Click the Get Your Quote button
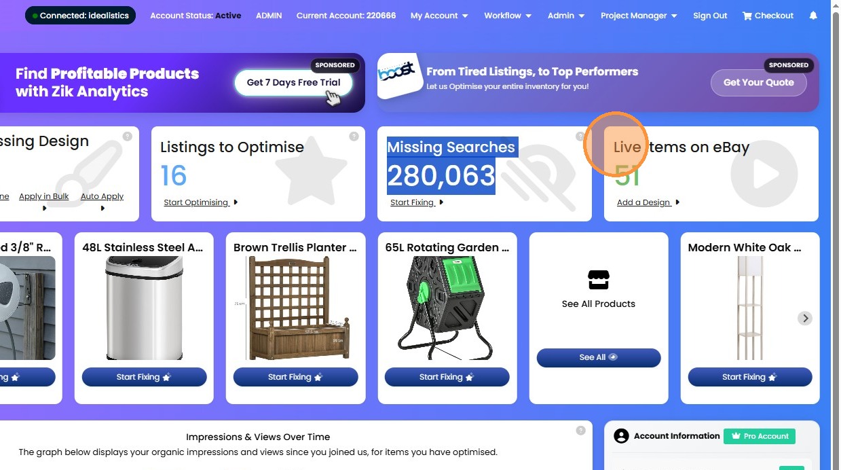The width and height of the screenshot is (841, 470). click(758, 83)
